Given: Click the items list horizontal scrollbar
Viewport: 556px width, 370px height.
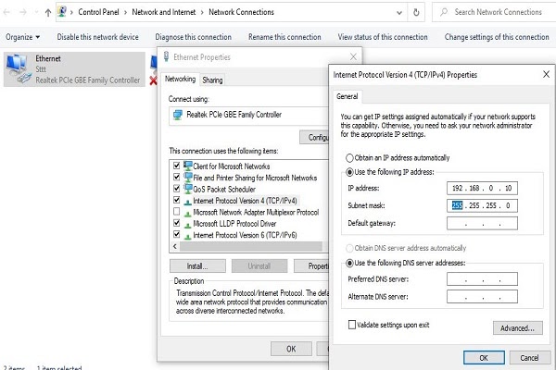Looking at the screenshot, I should (x=251, y=246).
